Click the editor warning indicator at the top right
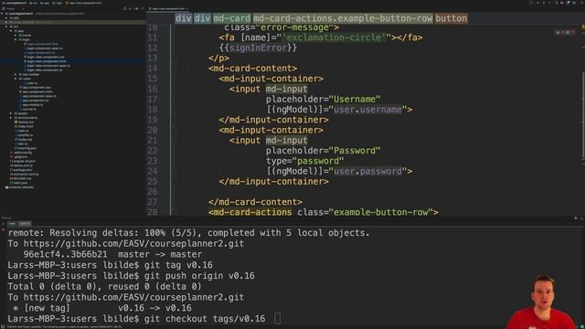Viewport: 585px width, 329px height. (x=583, y=27)
